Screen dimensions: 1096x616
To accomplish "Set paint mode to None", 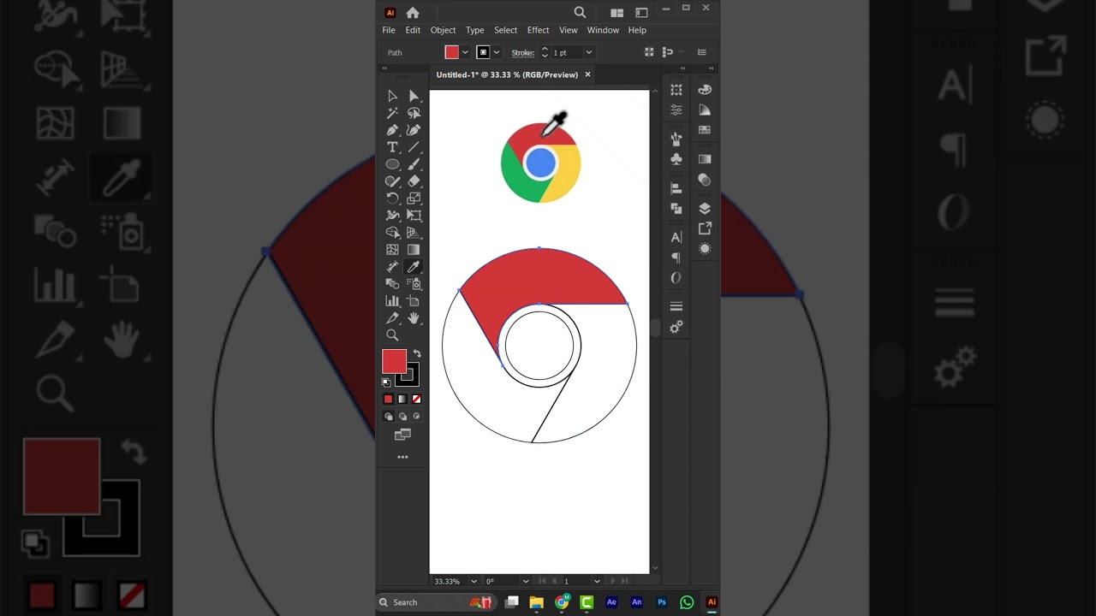I will 416,400.
